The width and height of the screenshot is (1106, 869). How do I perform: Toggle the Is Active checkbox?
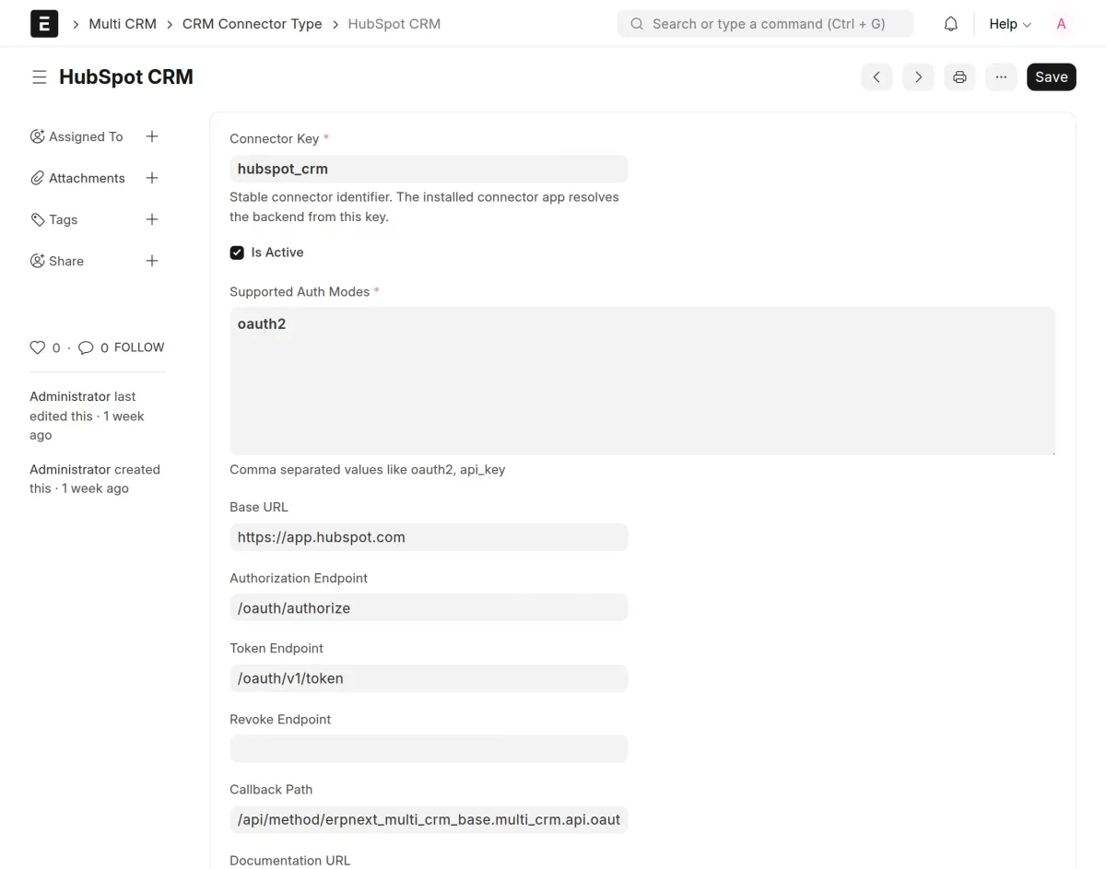[237, 252]
